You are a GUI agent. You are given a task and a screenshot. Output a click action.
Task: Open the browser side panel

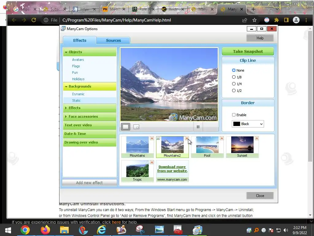click(286, 20)
